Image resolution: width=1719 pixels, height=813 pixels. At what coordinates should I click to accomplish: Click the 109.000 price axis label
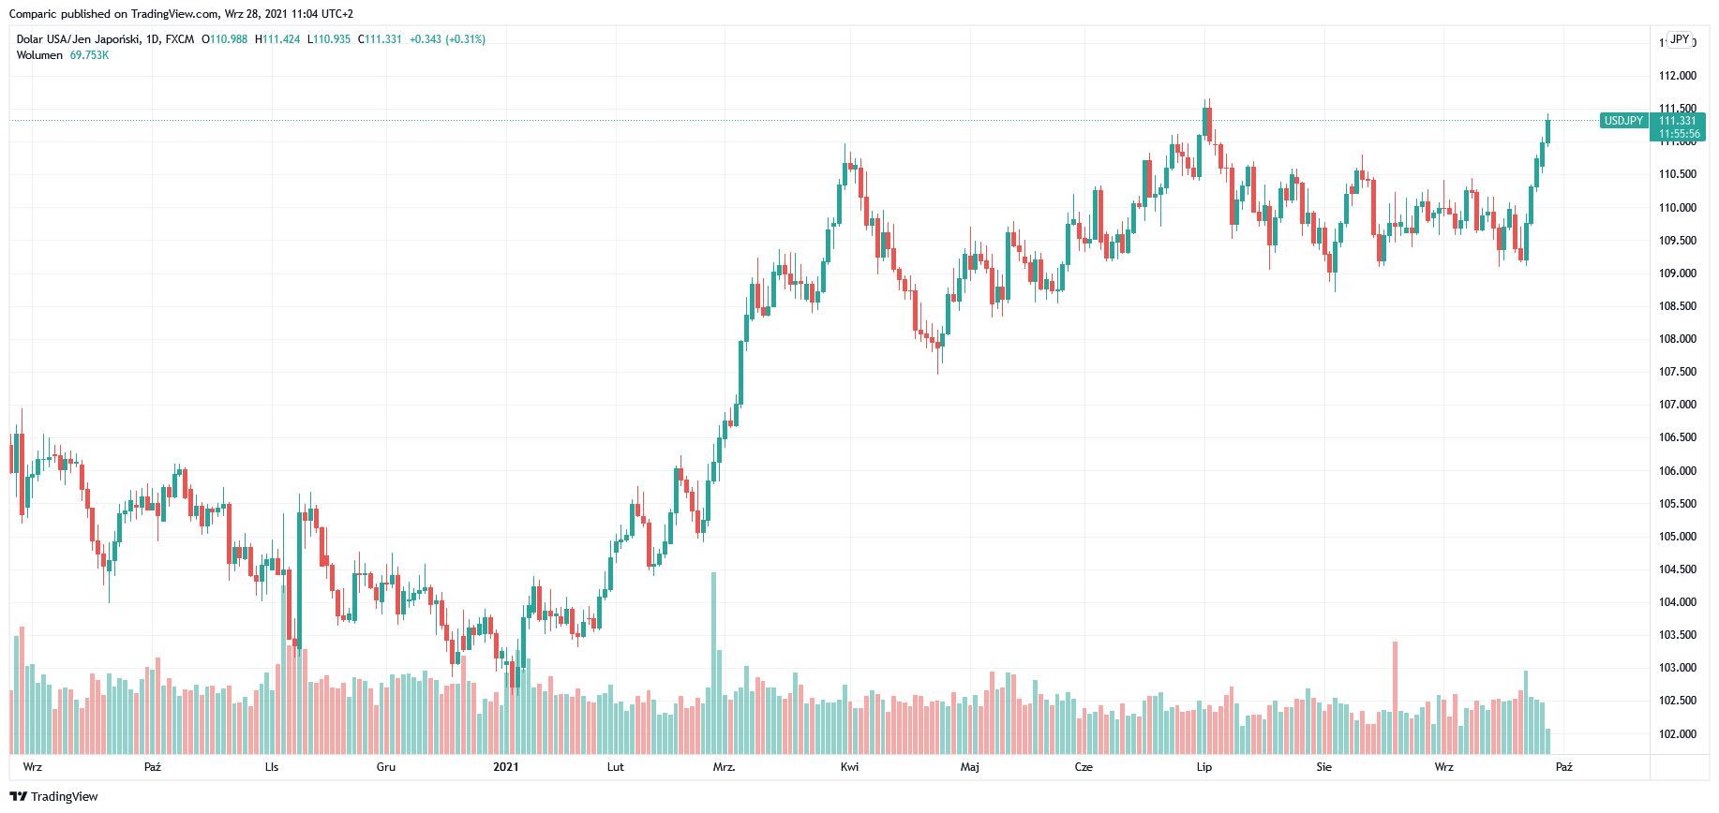click(1678, 273)
